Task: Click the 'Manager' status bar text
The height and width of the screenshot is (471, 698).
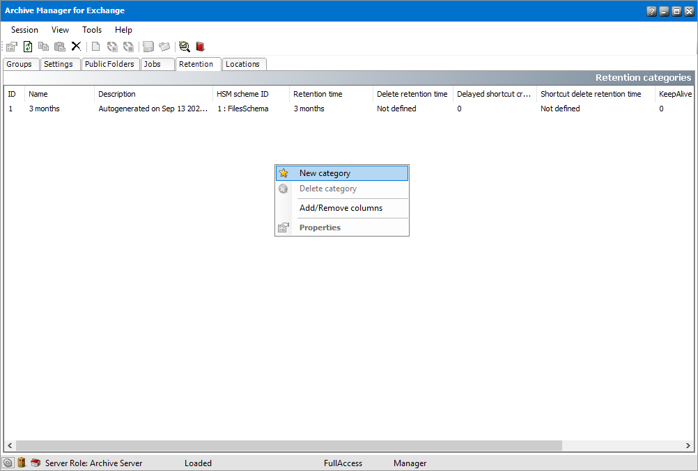Action: [410, 463]
